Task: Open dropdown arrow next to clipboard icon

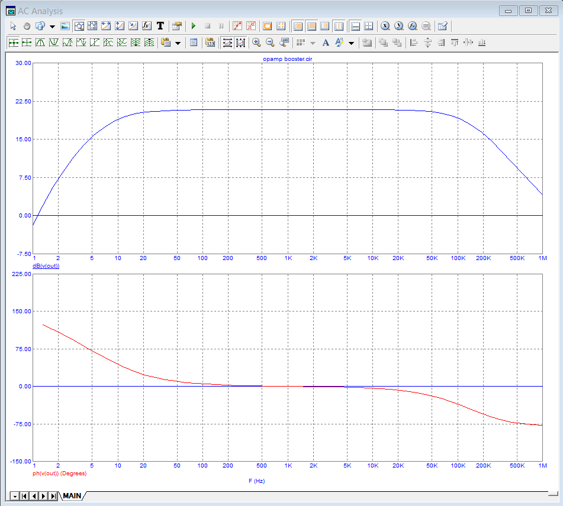Action: click(x=178, y=43)
